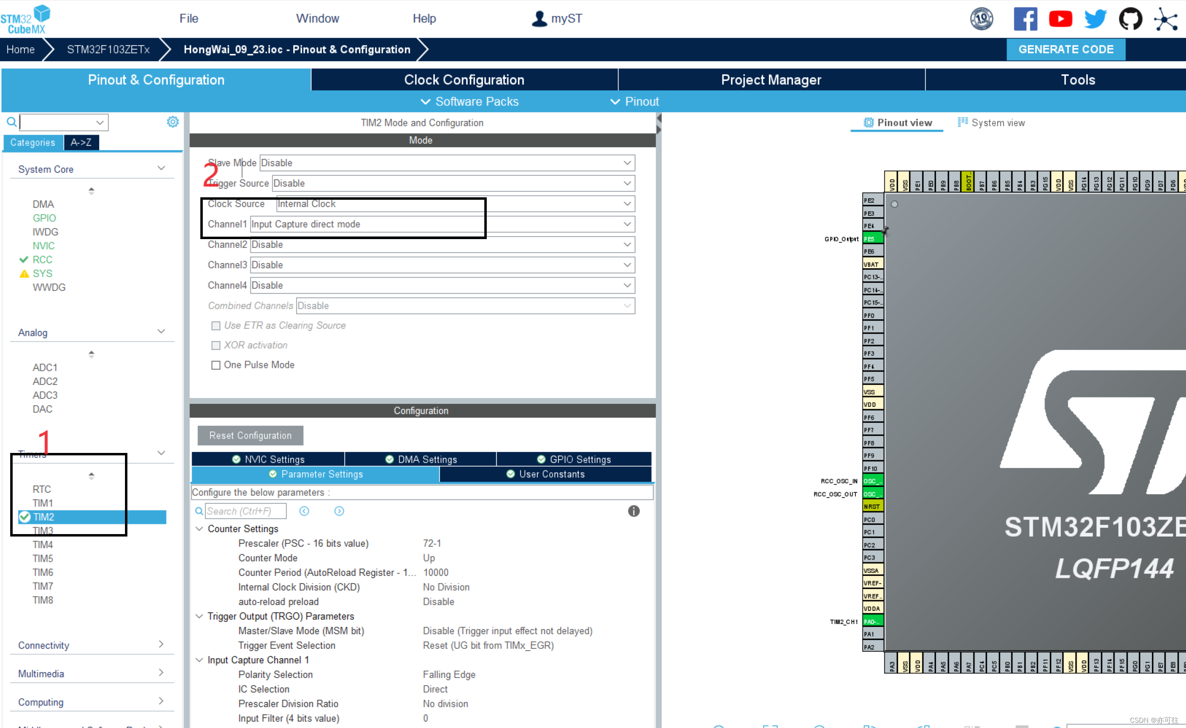
Task: Click the GENERATE CODE button
Action: [1066, 50]
